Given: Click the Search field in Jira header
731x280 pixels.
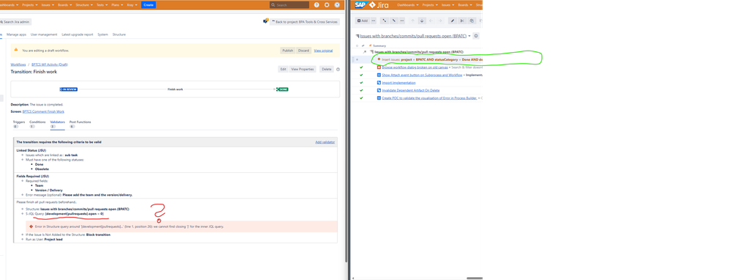Looking at the screenshot, I should click(289, 4).
